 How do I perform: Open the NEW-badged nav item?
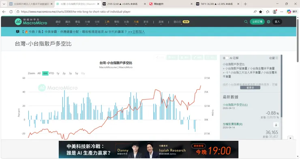(x=181, y=22)
